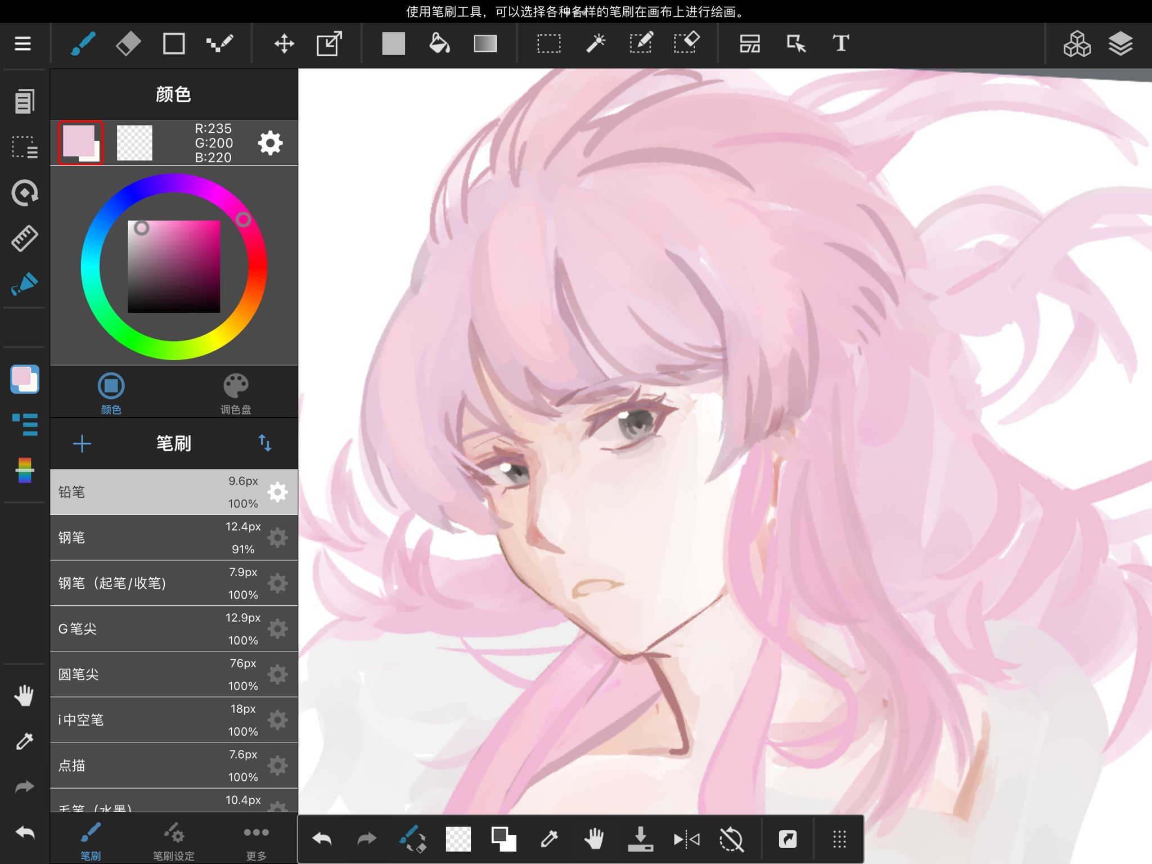Open color settings gear
Viewport: 1152px width, 864px height.
(x=271, y=143)
